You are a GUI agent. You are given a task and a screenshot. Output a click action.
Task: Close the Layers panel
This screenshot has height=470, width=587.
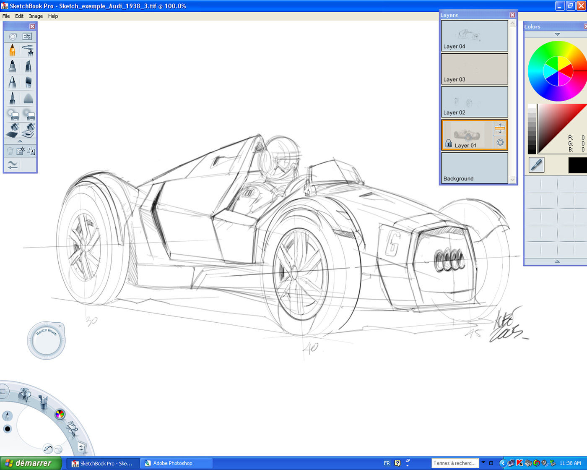pyautogui.click(x=512, y=15)
